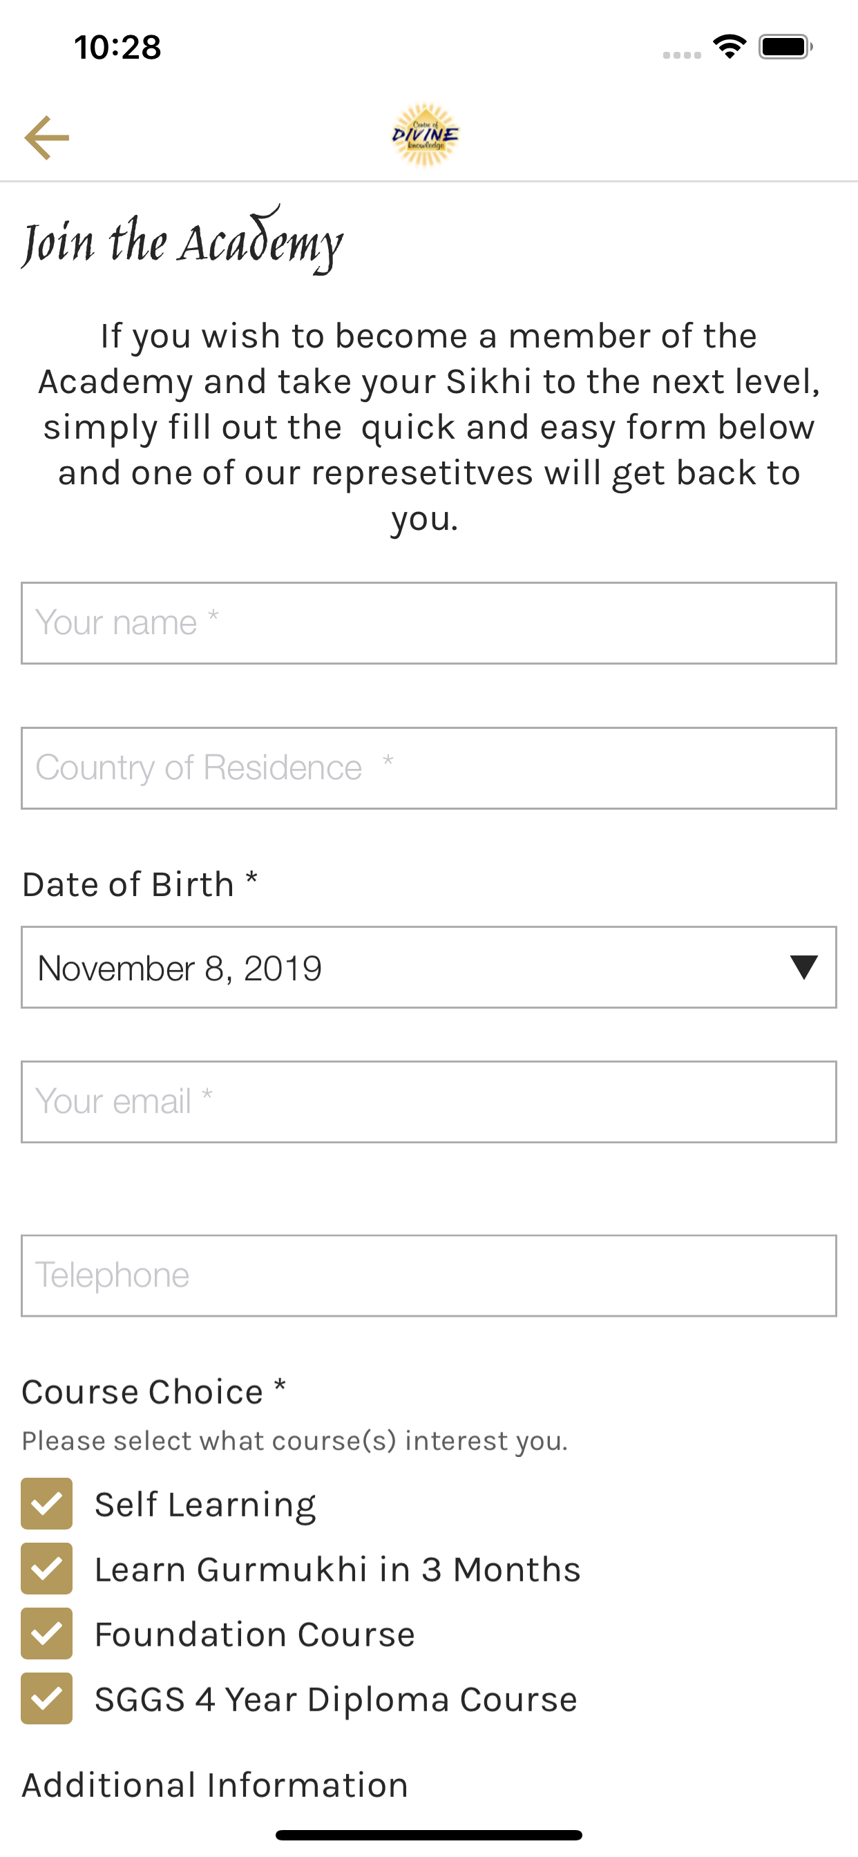Tap the Self Learning label text
858x1857 pixels.
(x=205, y=1505)
